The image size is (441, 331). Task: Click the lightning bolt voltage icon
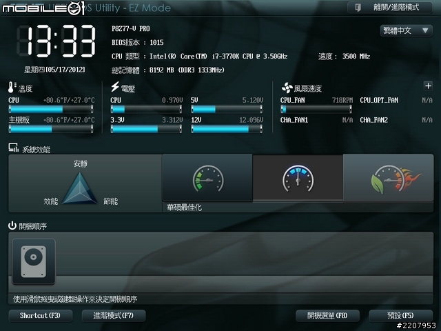[x=115, y=87]
